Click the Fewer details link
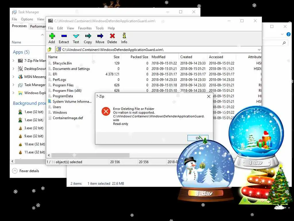The image size is (294, 221). [29, 171]
